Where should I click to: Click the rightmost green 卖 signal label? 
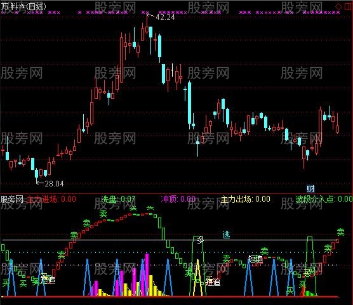[x=340, y=232]
